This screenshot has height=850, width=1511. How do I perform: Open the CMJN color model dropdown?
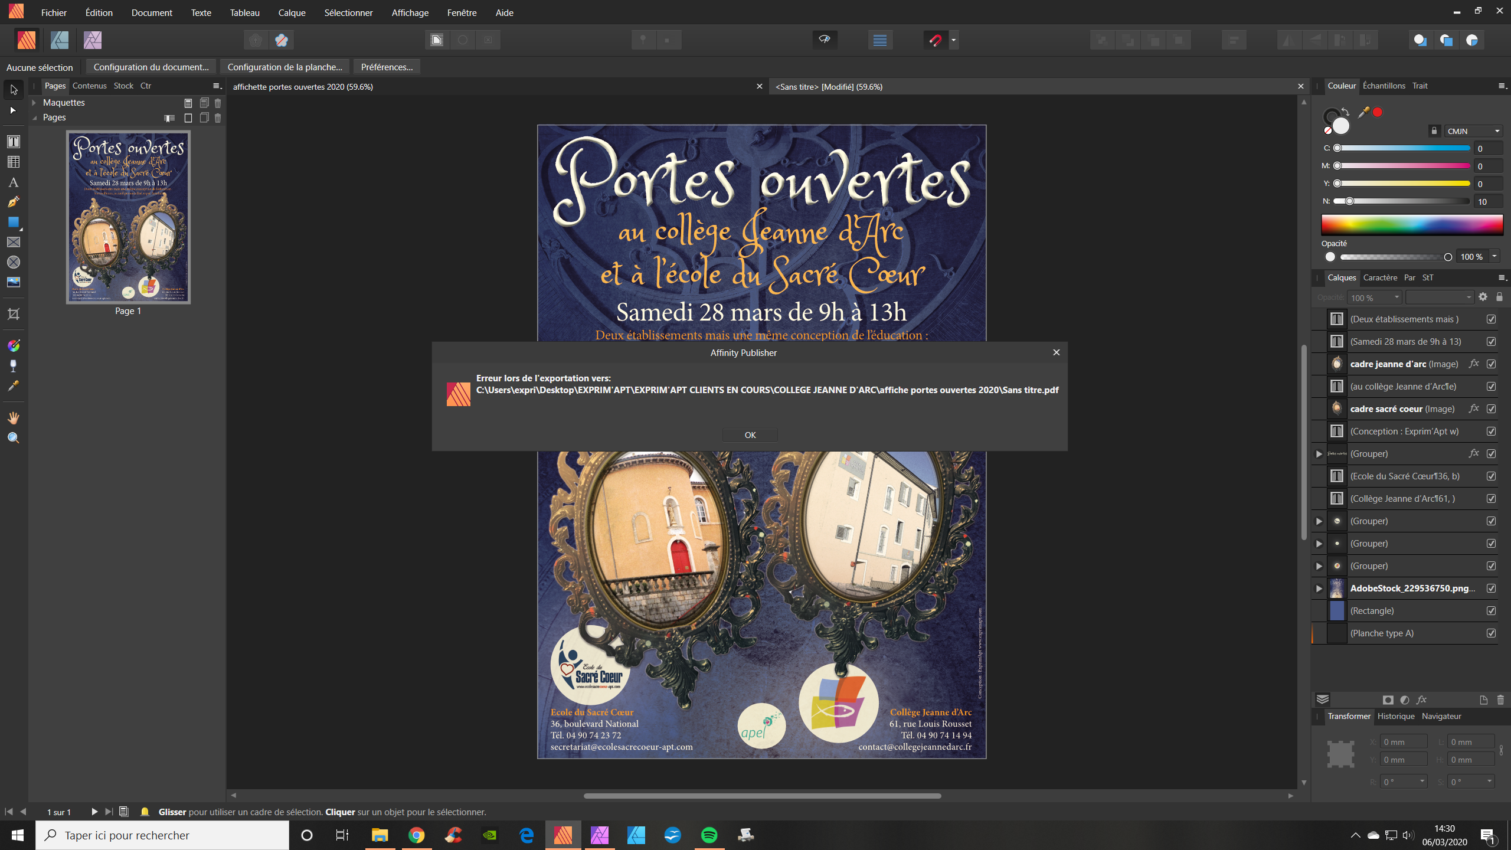1473,131
